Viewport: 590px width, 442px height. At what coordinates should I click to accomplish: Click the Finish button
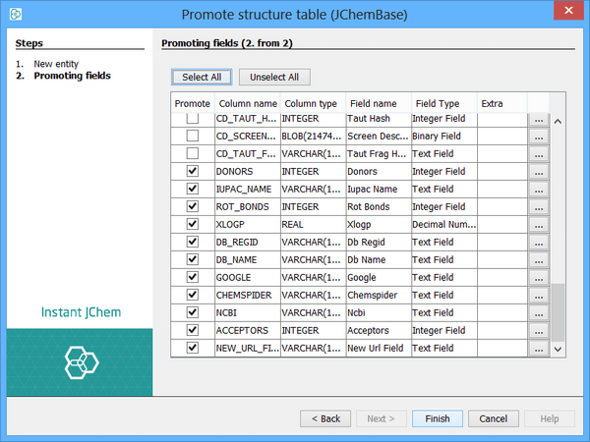click(x=437, y=418)
